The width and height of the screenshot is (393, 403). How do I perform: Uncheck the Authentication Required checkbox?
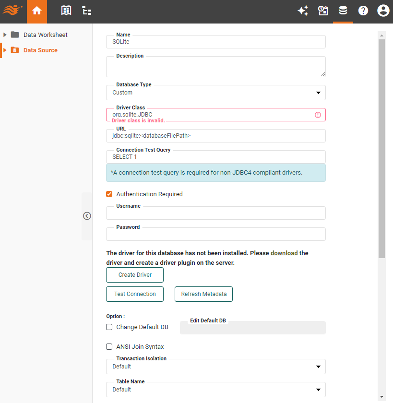[109, 194]
